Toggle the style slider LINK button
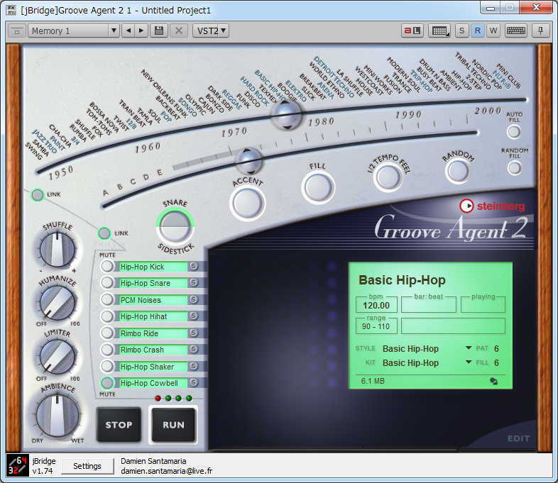The width and height of the screenshot is (558, 483). [x=38, y=195]
